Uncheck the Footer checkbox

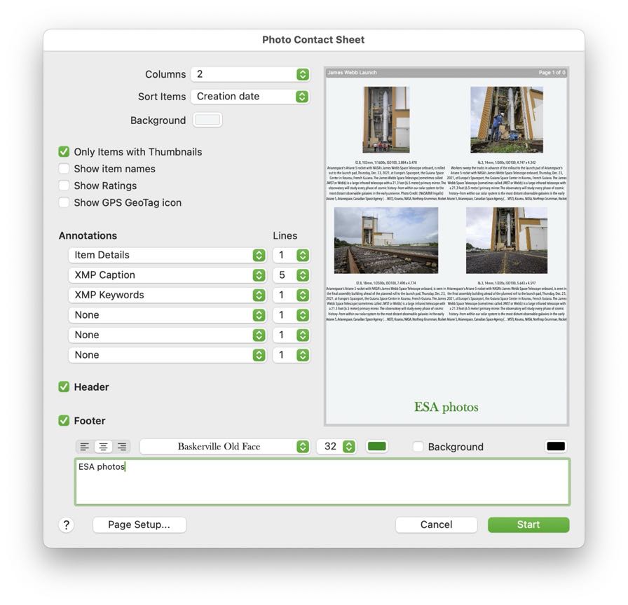tap(64, 421)
